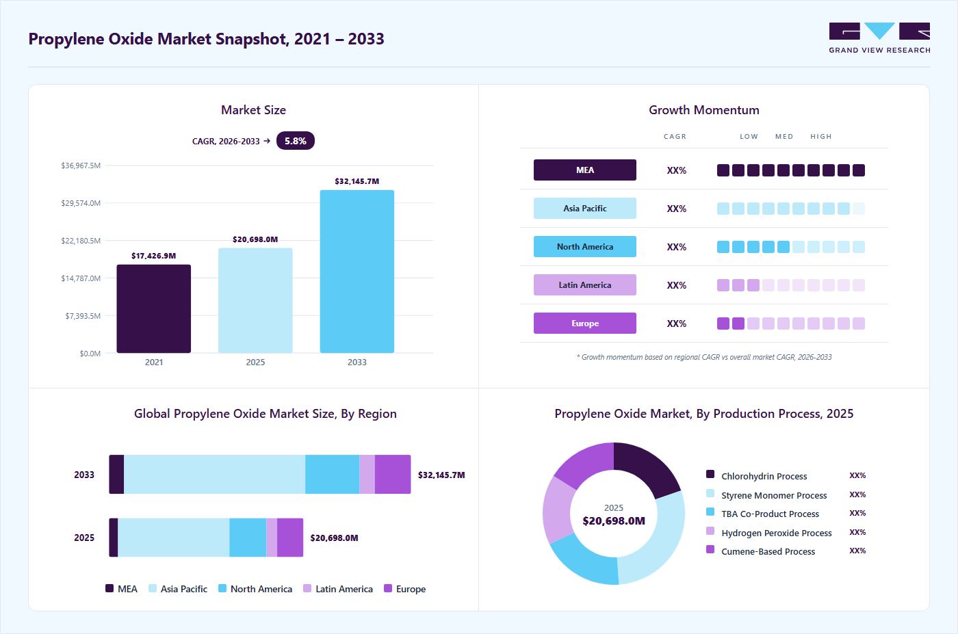Click the XX% value for Cumene-Based Process
The width and height of the screenshot is (958, 634).
[857, 551]
